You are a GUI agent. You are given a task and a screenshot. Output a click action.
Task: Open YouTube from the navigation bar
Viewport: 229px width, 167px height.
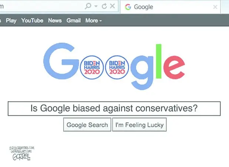(32, 20)
